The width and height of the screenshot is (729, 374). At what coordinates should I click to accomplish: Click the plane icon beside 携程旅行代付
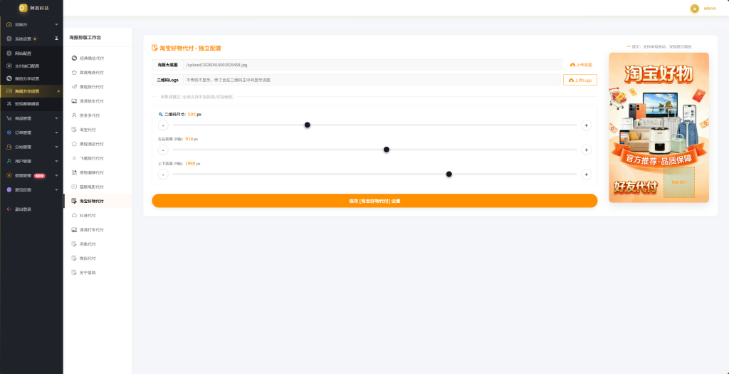74,87
